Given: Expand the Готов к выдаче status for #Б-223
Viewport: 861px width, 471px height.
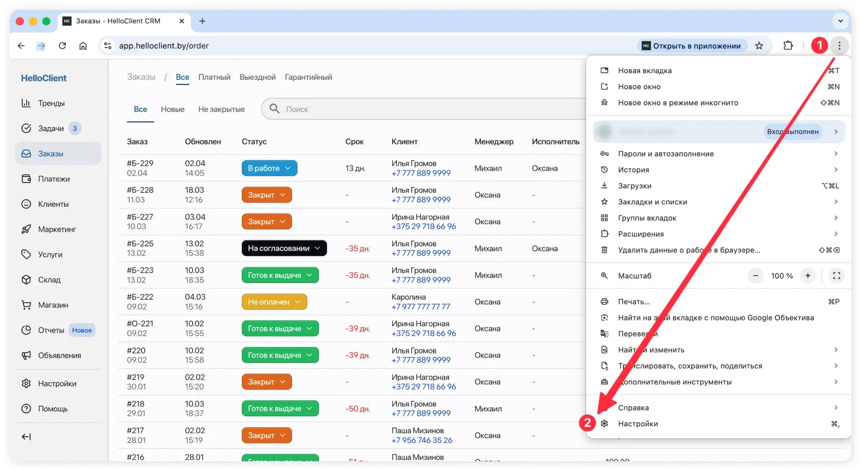Looking at the screenshot, I should tap(280, 275).
